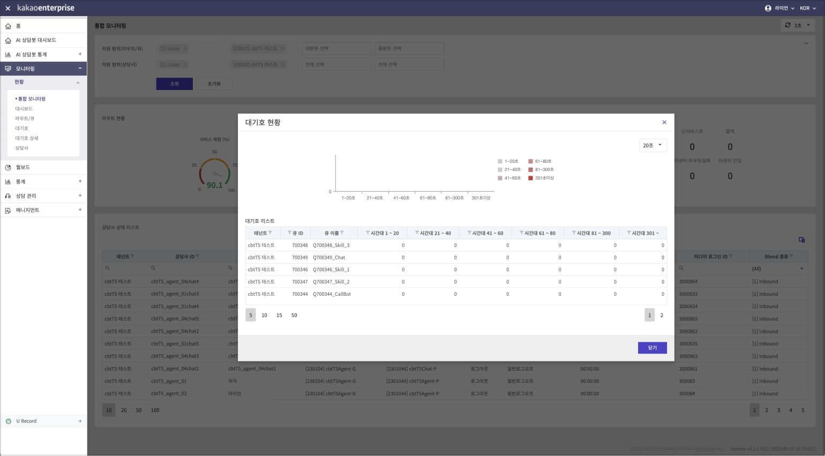Open 대기호 상세 in sidebar submenu

click(27, 138)
